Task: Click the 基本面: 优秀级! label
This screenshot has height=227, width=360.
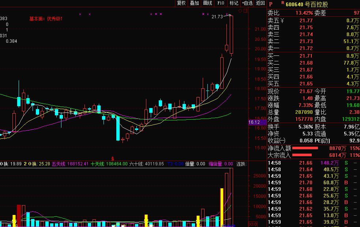Action: 46,19
